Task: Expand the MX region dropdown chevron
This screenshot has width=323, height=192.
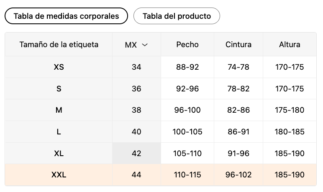Action: (x=145, y=45)
